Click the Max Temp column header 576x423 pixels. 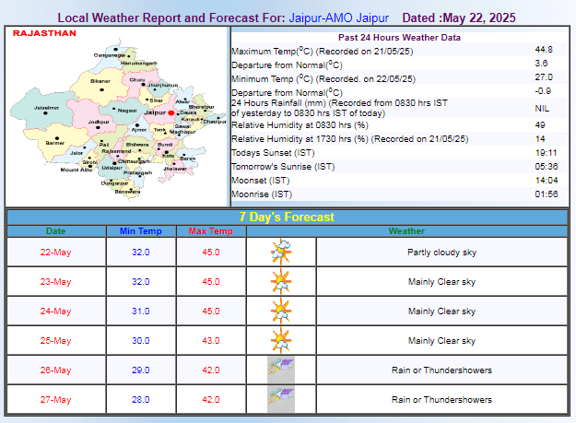[x=211, y=231]
